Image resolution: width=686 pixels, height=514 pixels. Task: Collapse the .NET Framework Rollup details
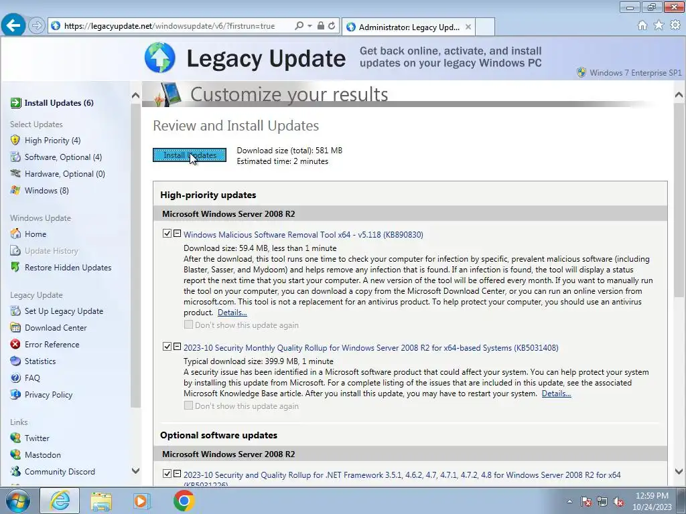pyautogui.click(x=177, y=474)
